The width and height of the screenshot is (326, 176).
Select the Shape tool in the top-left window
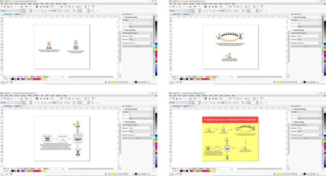[2, 18]
